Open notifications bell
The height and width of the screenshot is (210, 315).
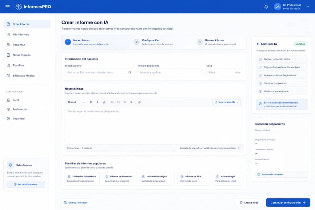(x=266, y=7)
